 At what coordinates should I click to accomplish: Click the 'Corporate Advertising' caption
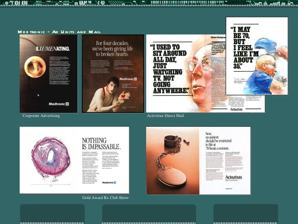click(41, 116)
